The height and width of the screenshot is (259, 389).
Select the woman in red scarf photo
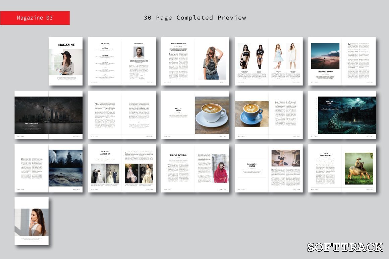tap(220, 168)
